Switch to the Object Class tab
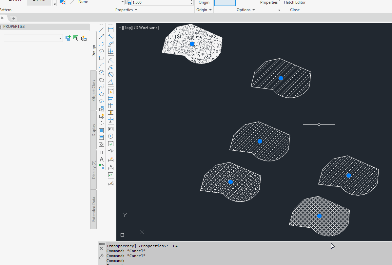The height and width of the screenshot is (265, 392). pos(94,90)
